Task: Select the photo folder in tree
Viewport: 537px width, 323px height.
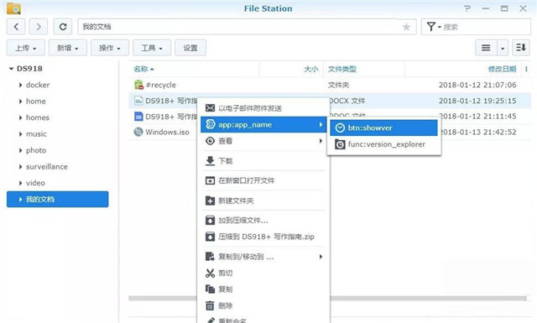Action: tap(36, 150)
